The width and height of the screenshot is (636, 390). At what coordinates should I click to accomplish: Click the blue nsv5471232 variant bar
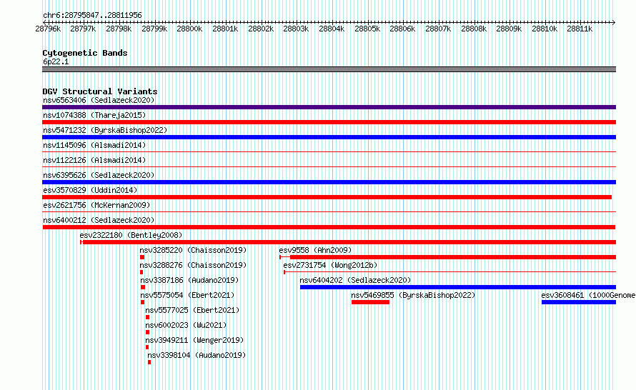(x=329, y=137)
